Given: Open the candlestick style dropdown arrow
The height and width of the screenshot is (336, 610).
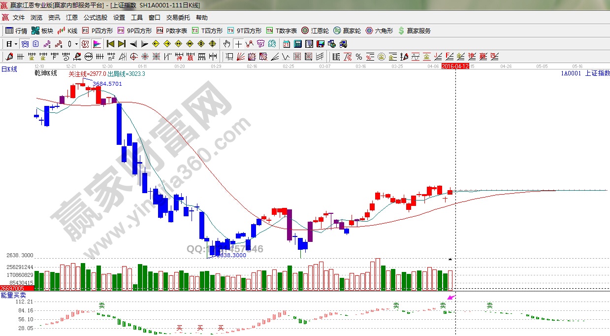Looking at the screenshot, I should (x=76, y=44).
